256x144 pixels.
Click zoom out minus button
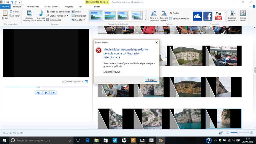click(227, 133)
